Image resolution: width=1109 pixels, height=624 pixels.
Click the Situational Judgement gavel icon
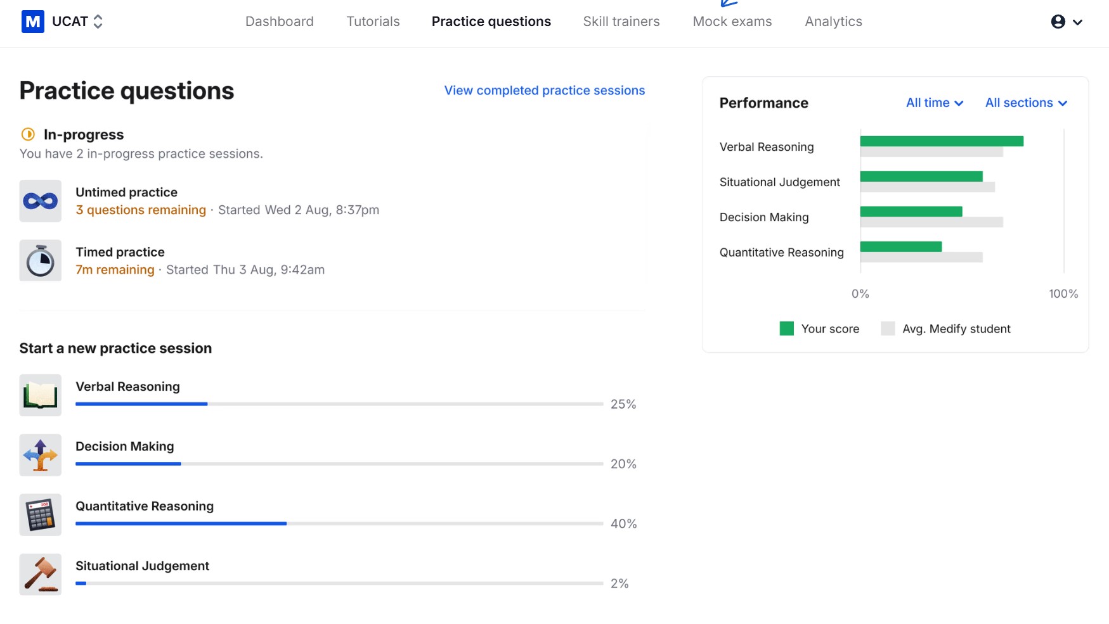point(41,574)
